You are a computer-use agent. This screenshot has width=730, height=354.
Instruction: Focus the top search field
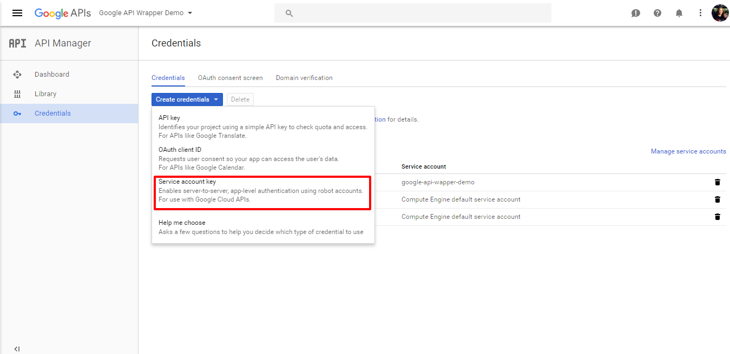(412, 13)
